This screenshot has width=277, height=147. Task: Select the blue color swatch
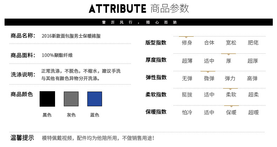coord(95,99)
